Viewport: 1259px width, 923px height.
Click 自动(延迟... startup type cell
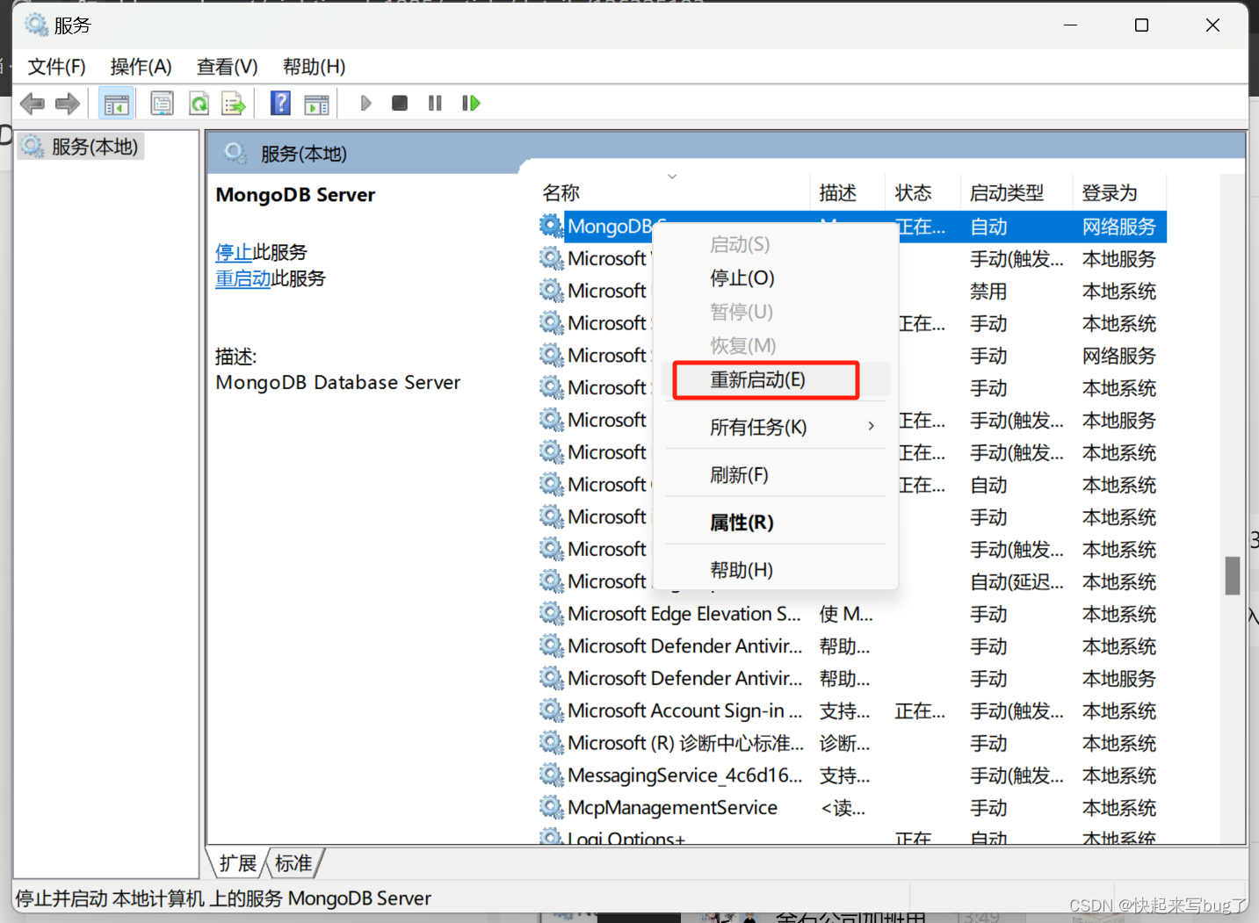tap(1017, 582)
